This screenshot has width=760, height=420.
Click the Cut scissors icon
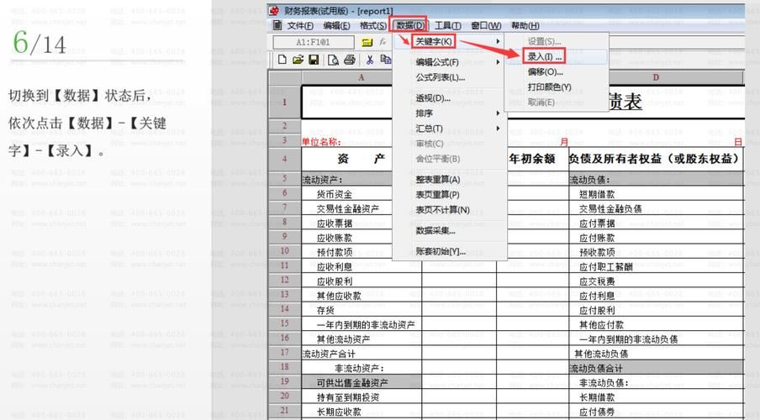click(x=369, y=60)
